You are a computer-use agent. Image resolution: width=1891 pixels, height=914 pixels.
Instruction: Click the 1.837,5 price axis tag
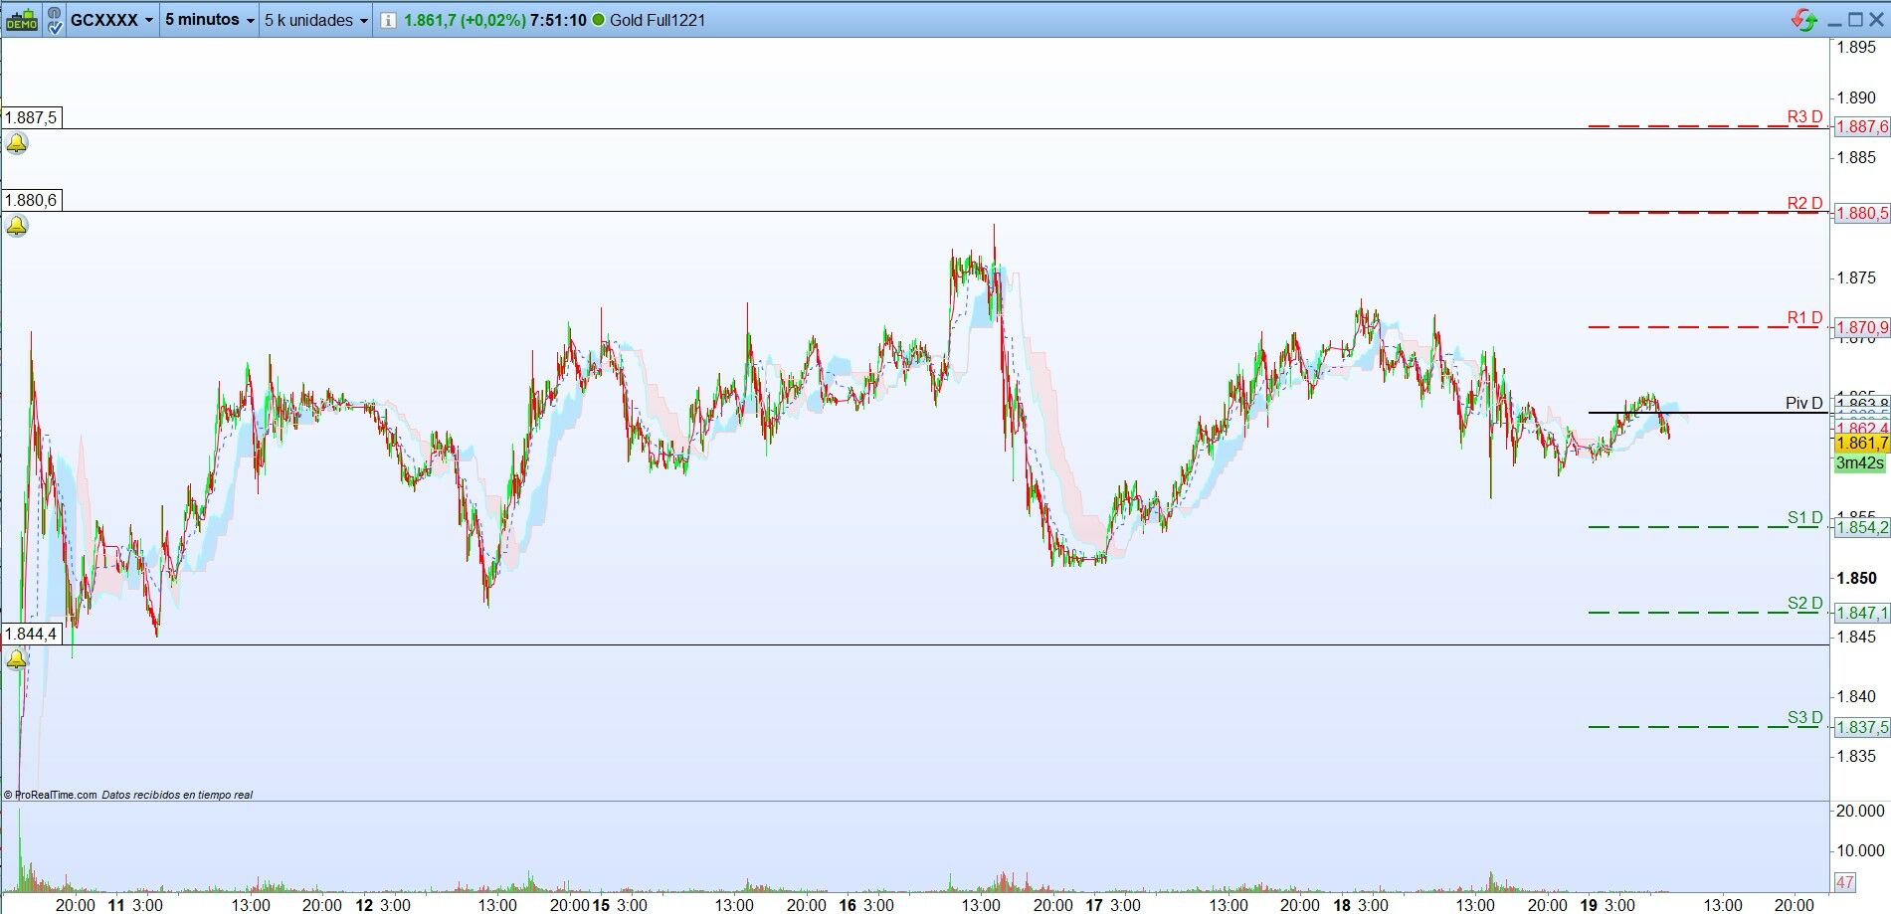[x=1862, y=727]
